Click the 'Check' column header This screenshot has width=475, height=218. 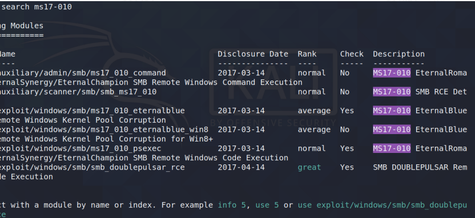pos(352,54)
